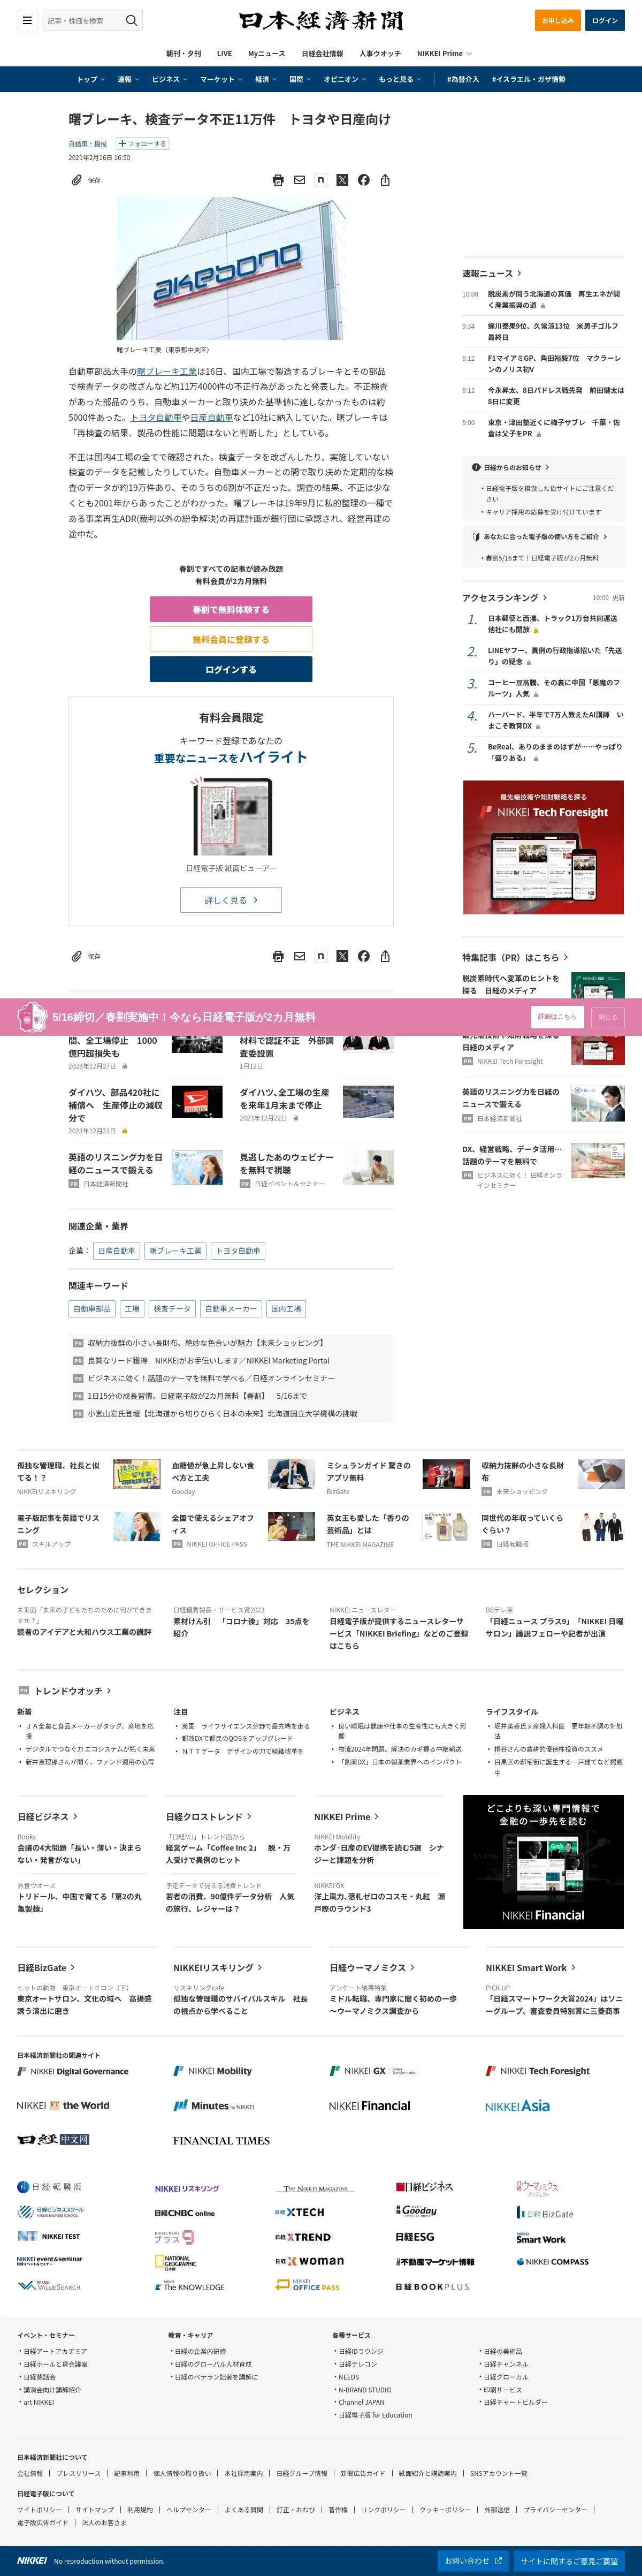642x2576 pixels.
Task: Click the 日経BizGate logo
Action: pyautogui.click(x=545, y=2213)
